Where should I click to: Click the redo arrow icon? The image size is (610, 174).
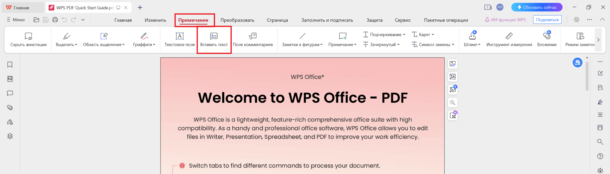74,20
